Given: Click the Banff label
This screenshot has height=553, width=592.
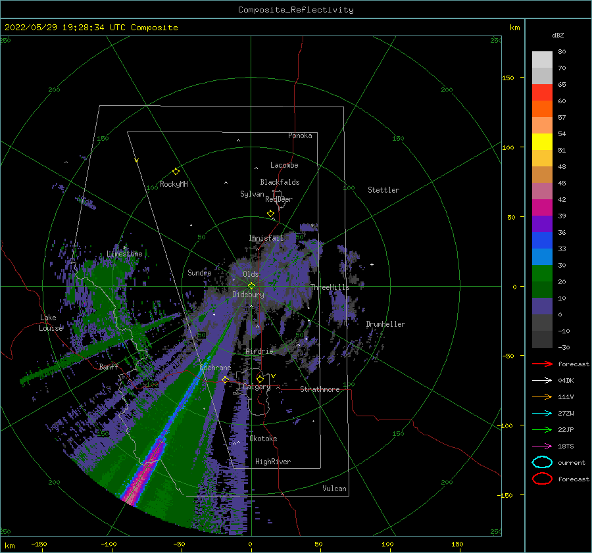Looking at the screenshot, I should point(109,366).
